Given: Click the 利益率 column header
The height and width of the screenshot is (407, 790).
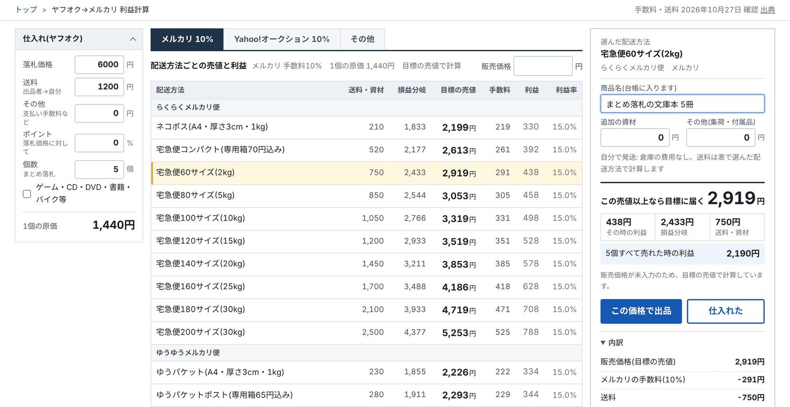Looking at the screenshot, I should [x=566, y=90].
